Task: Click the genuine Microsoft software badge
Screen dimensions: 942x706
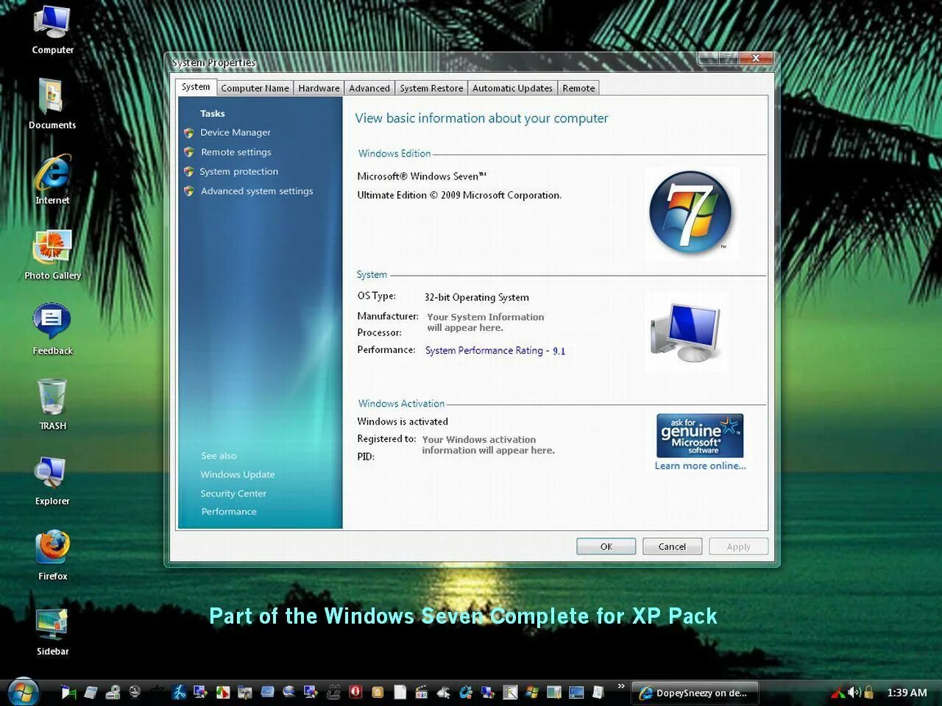Action: (700, 435)
